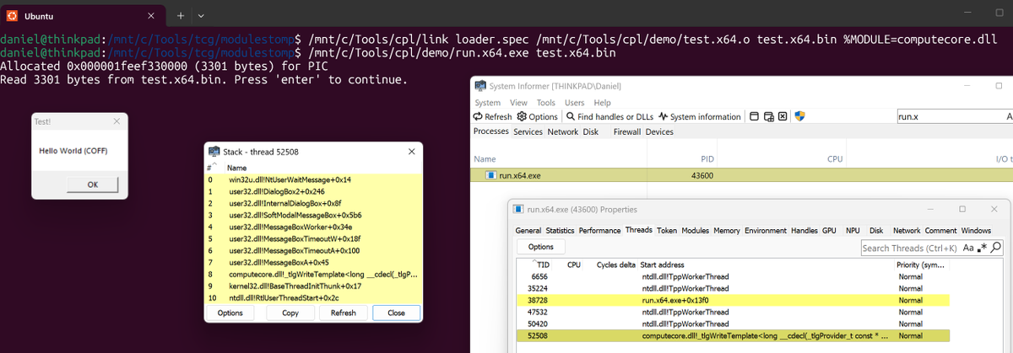Click the run.x search filter field

[x=954, y=117]
